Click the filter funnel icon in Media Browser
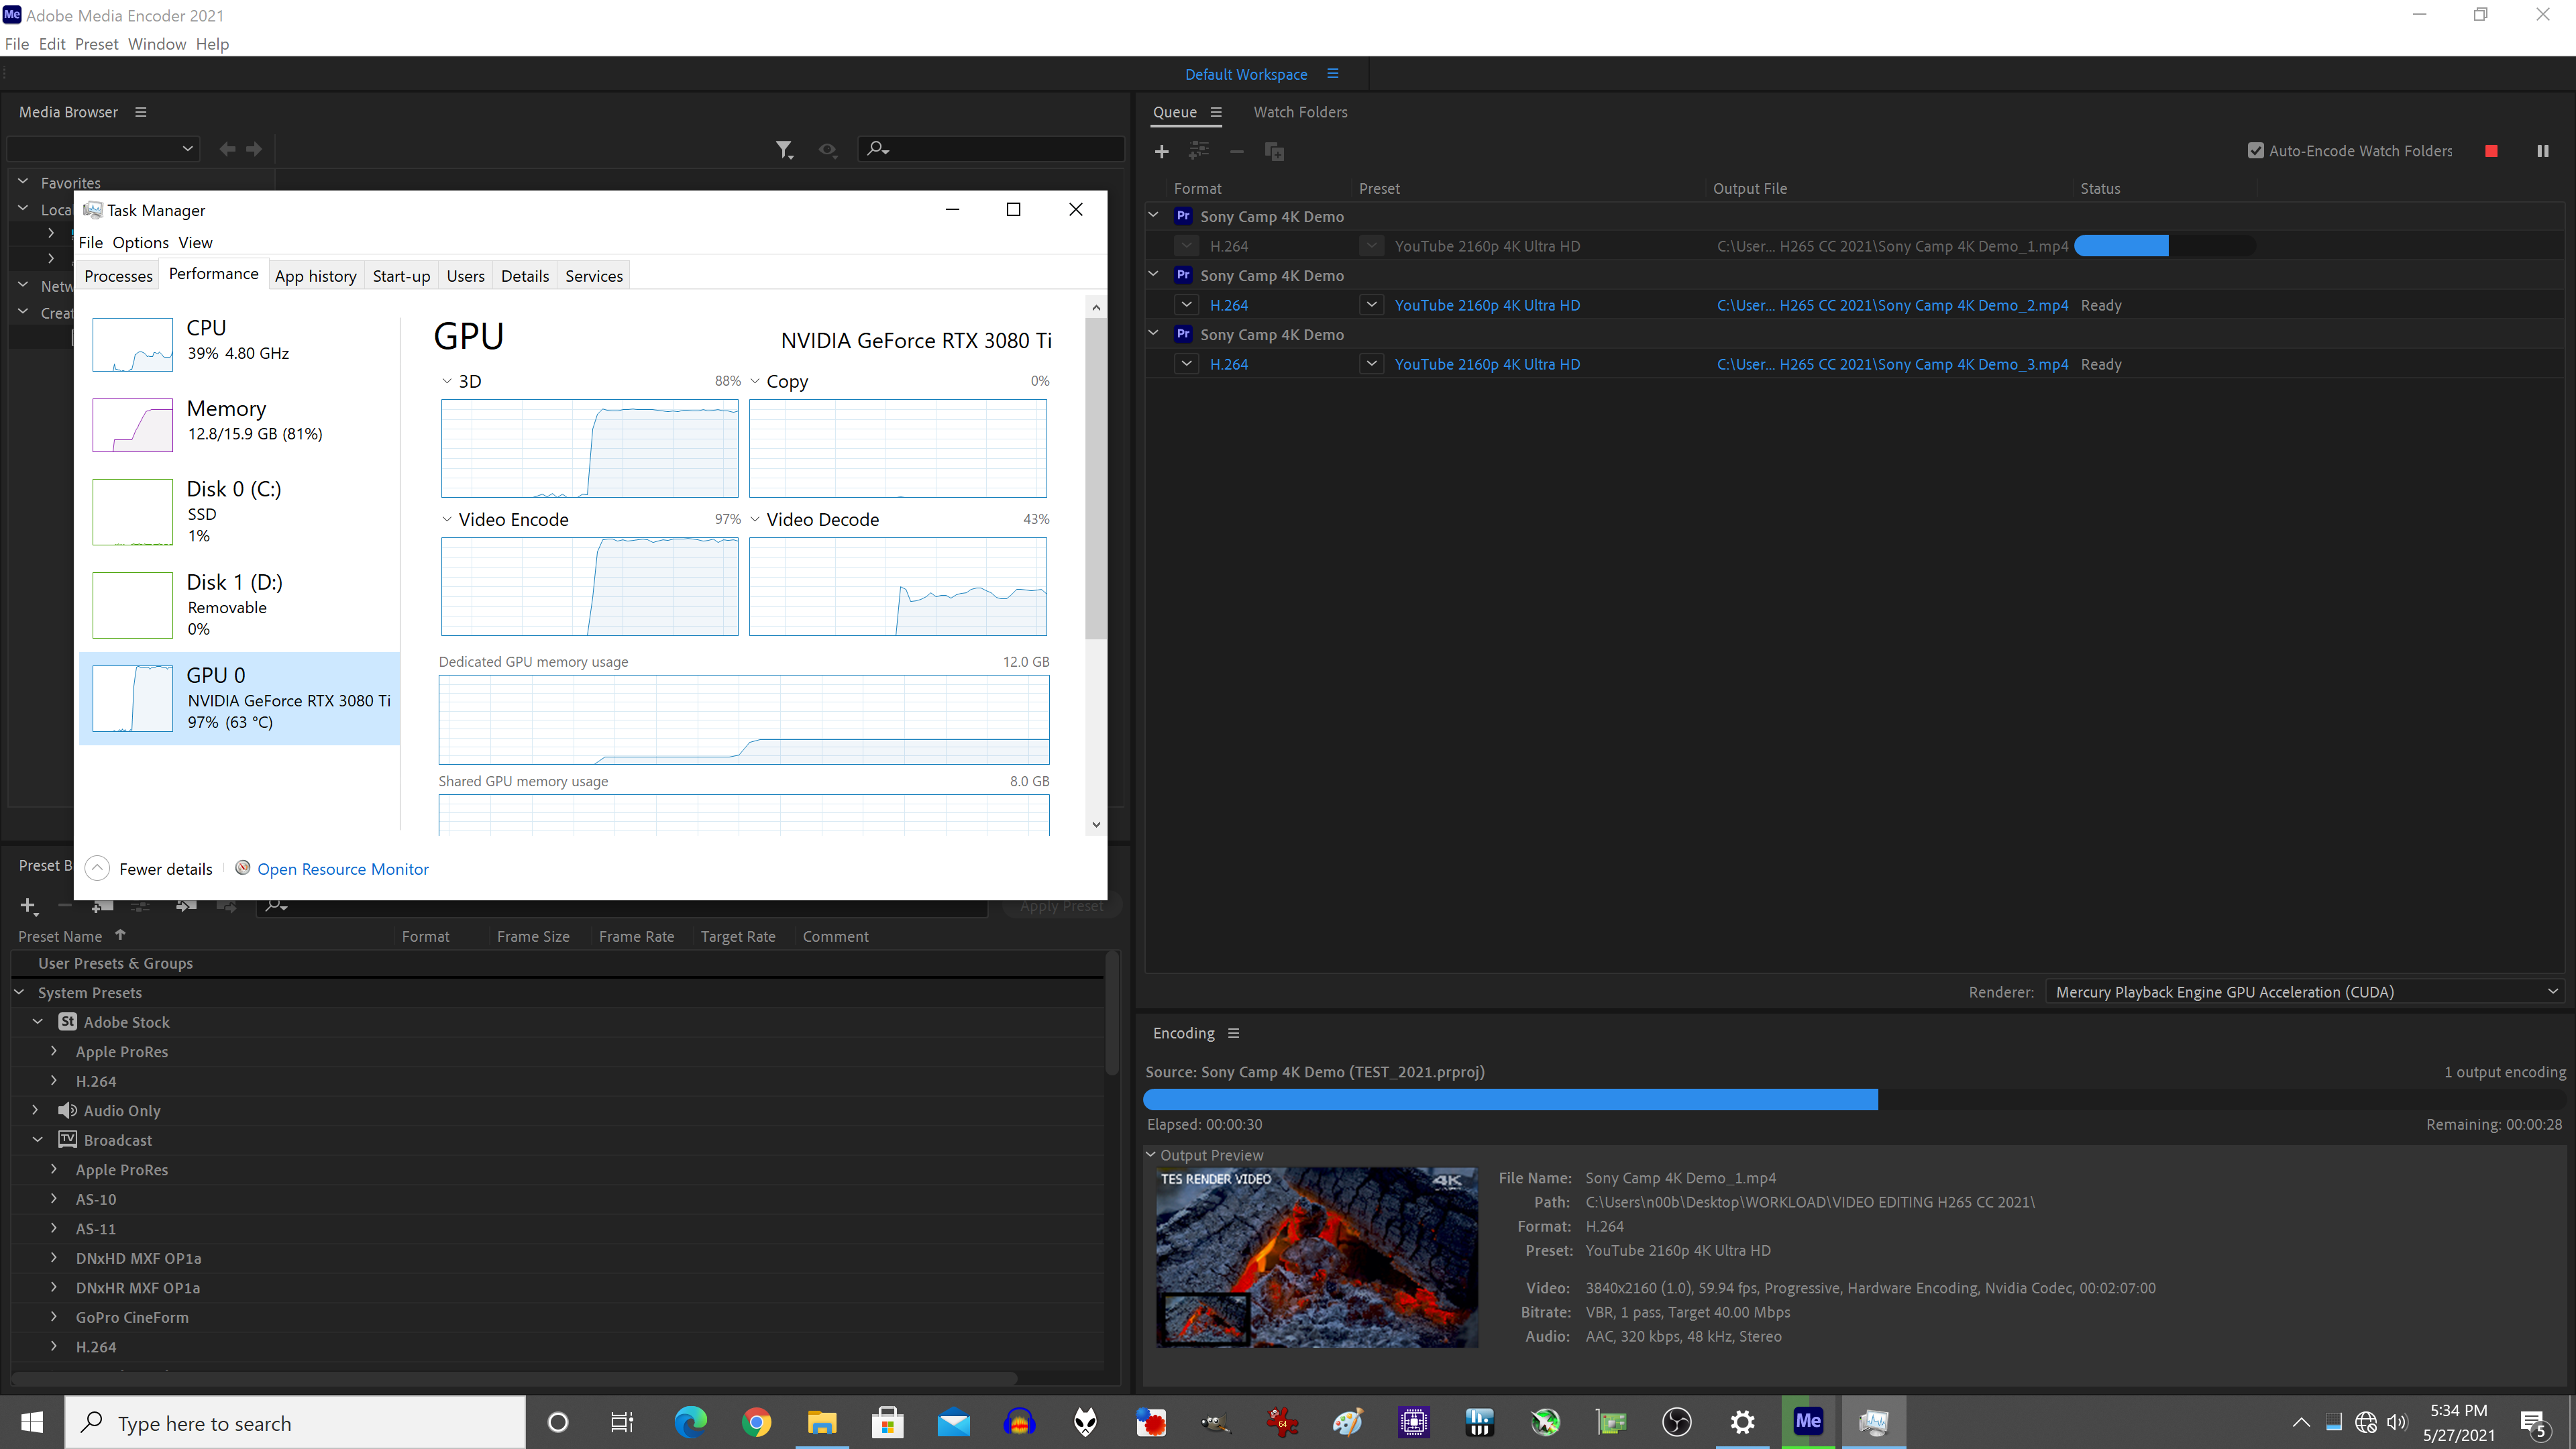2576x1449 pixels. click(784, 149)
